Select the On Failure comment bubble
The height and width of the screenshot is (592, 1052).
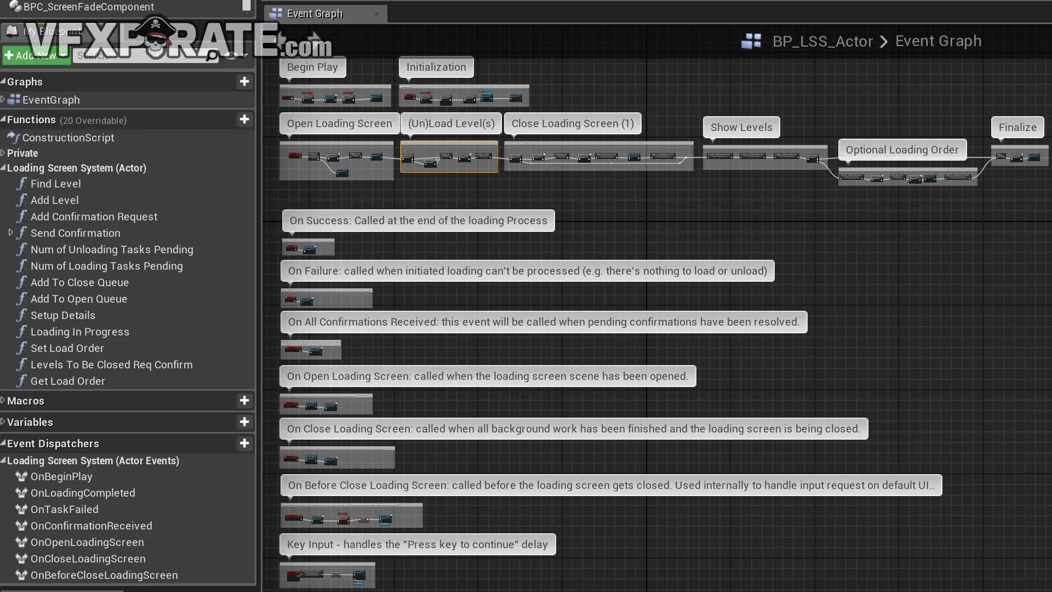pos(527,271)
